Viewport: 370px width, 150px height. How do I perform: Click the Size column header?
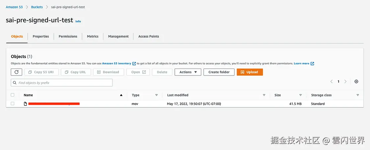[278, 95]
